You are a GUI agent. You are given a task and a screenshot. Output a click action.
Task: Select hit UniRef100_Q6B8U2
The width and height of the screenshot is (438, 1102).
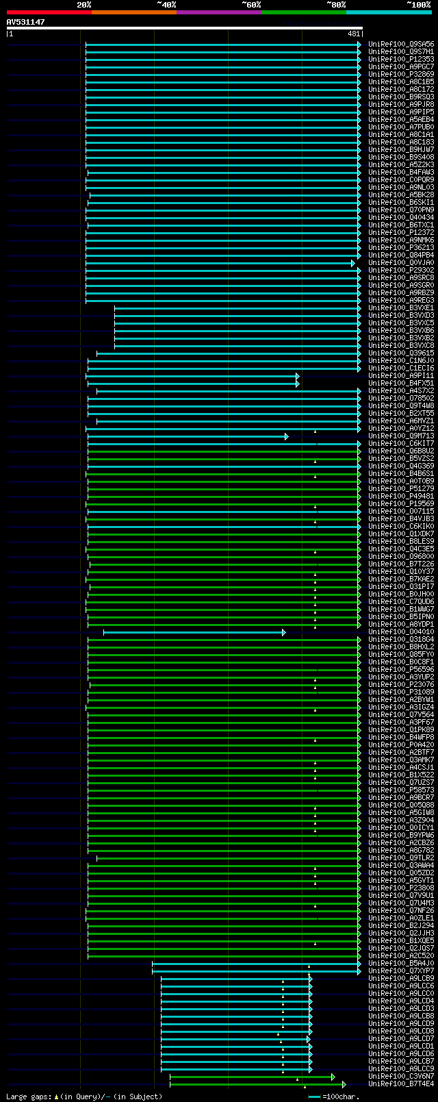click(x=401, y=451)
